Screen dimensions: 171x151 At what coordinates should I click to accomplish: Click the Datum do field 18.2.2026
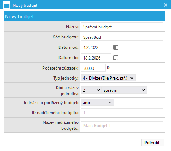[x=96, y=57]
